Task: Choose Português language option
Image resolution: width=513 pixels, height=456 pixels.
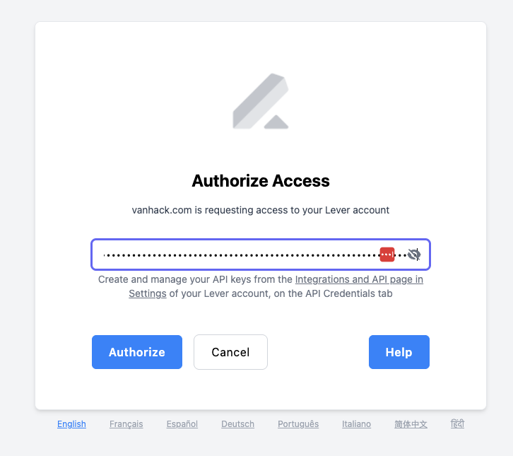Action: coord(298,424)
